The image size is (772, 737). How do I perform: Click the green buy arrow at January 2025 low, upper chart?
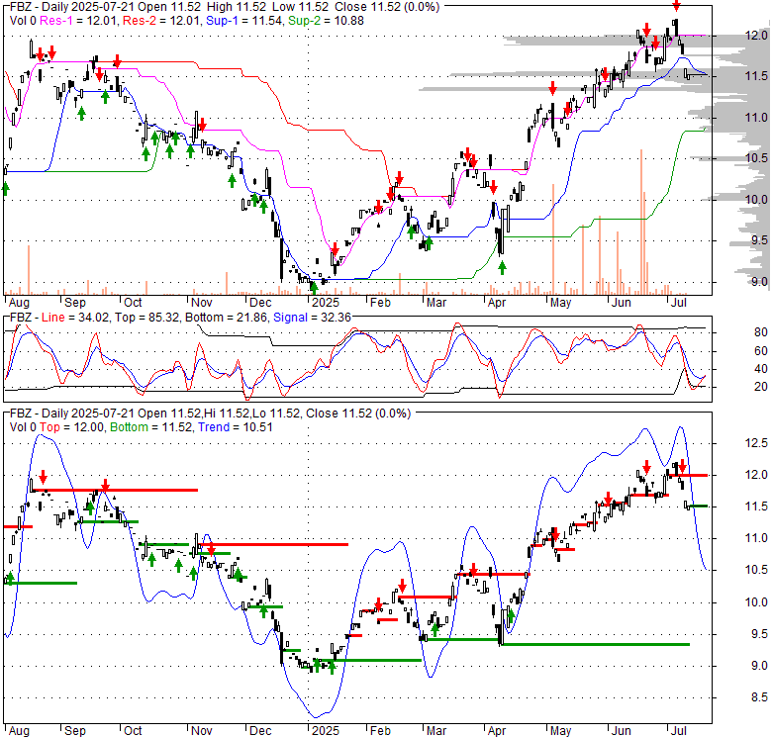[314, 287]
